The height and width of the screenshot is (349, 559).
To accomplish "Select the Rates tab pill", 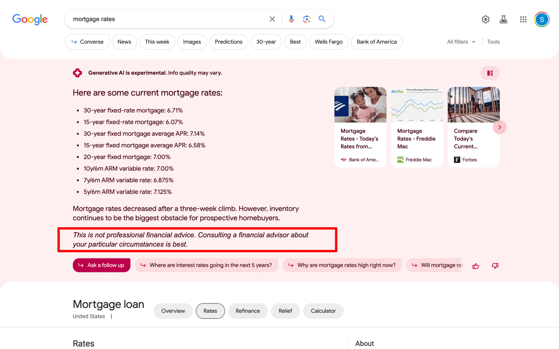I will [x=210, y=311].
